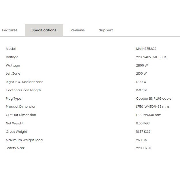
Task: Click the model number MMIHB752CS
Action: click(x=146, y=49)
